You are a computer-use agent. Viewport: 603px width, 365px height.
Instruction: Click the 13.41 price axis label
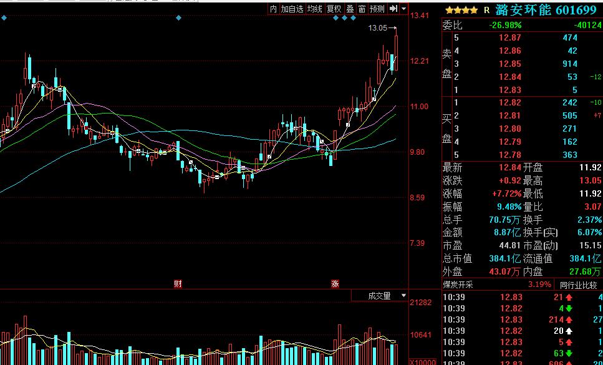[419, 16]
